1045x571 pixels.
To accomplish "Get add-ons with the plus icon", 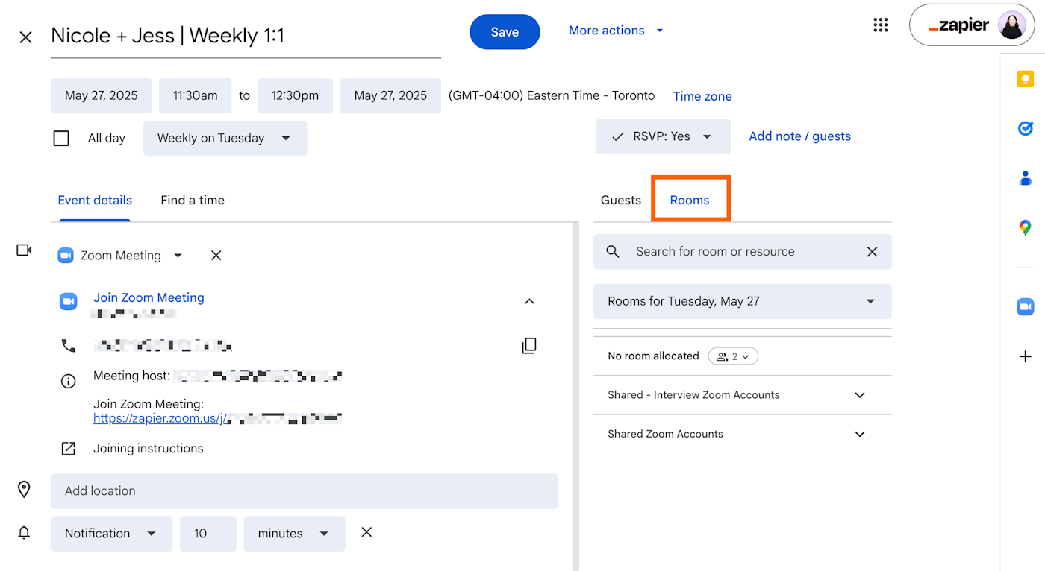I will click(1025, 357).
